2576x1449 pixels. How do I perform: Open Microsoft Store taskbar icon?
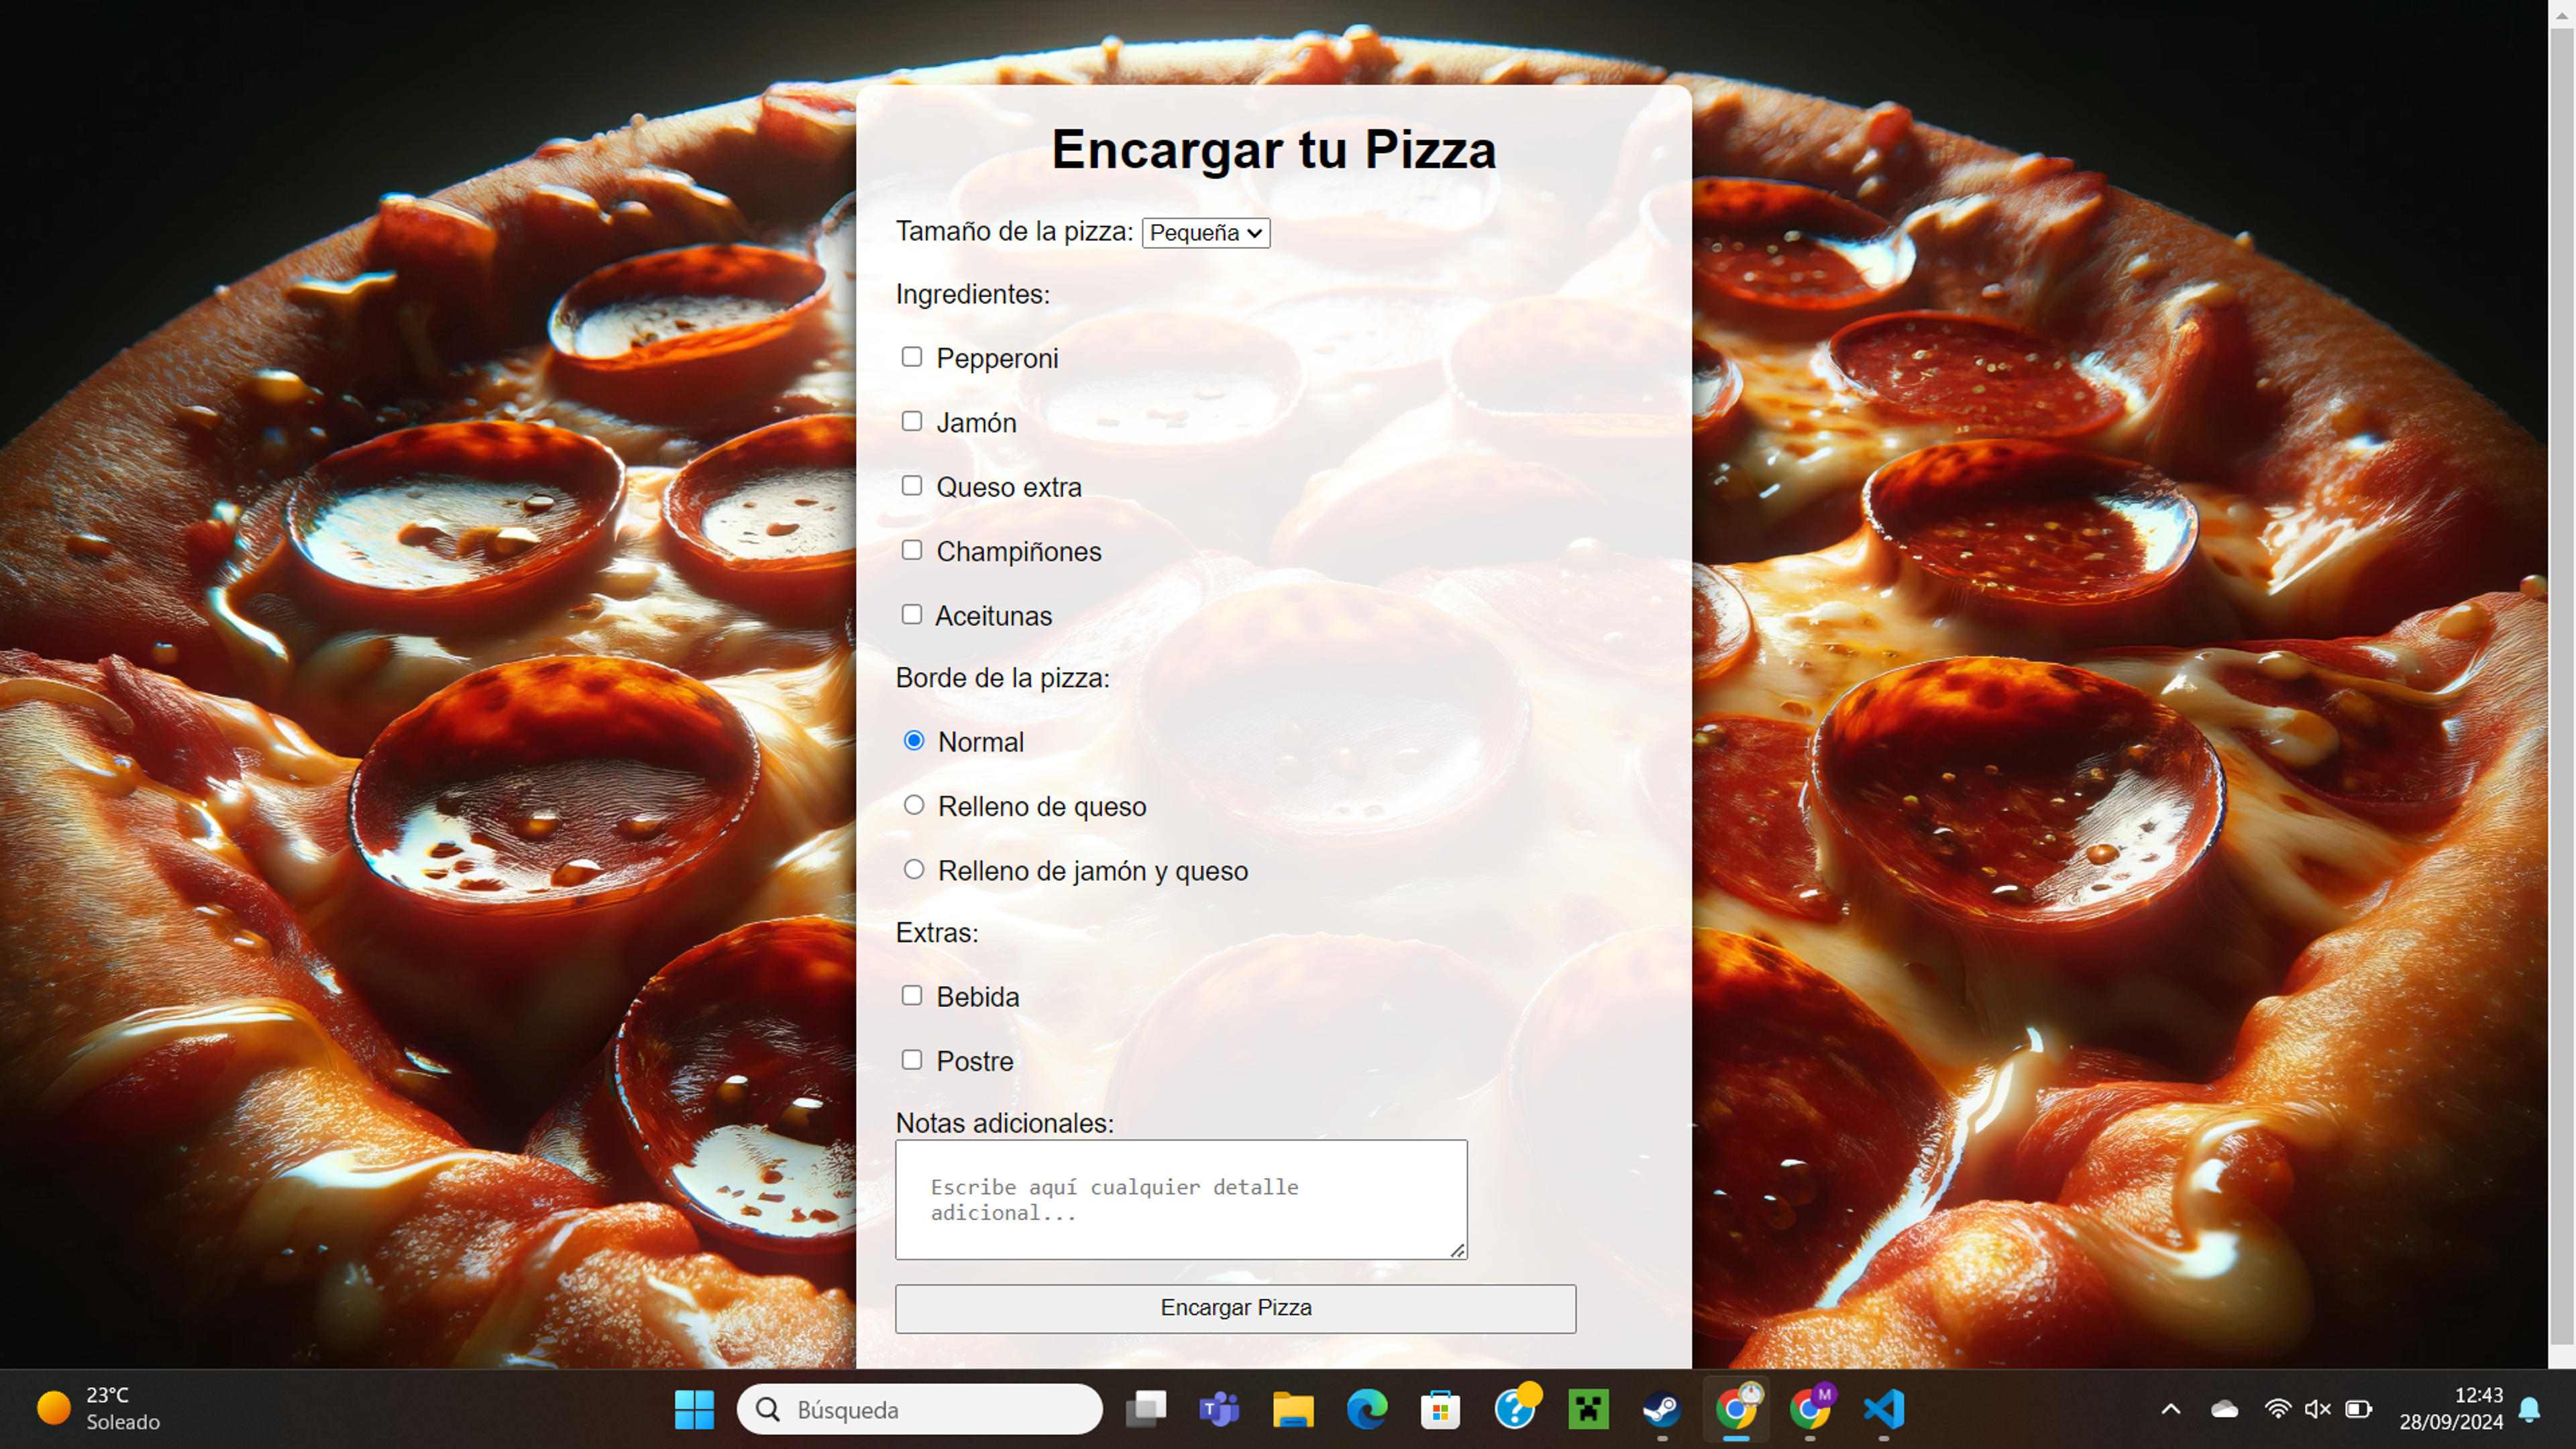click(1440, 1409)
